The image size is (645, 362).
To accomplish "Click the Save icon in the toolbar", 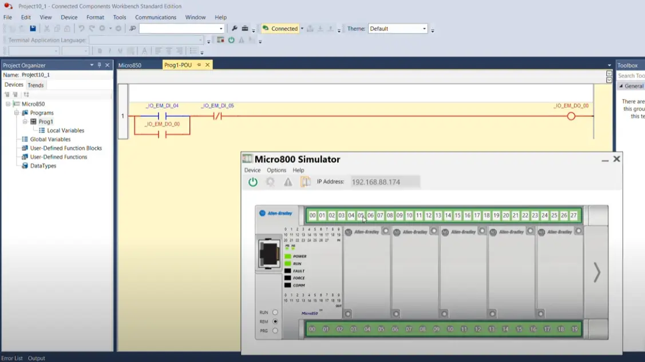I will pos(33,29).
